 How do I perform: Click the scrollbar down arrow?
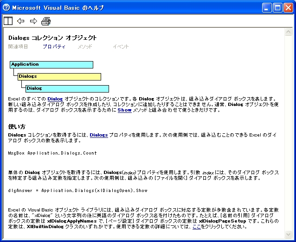(x=288, y=234)
